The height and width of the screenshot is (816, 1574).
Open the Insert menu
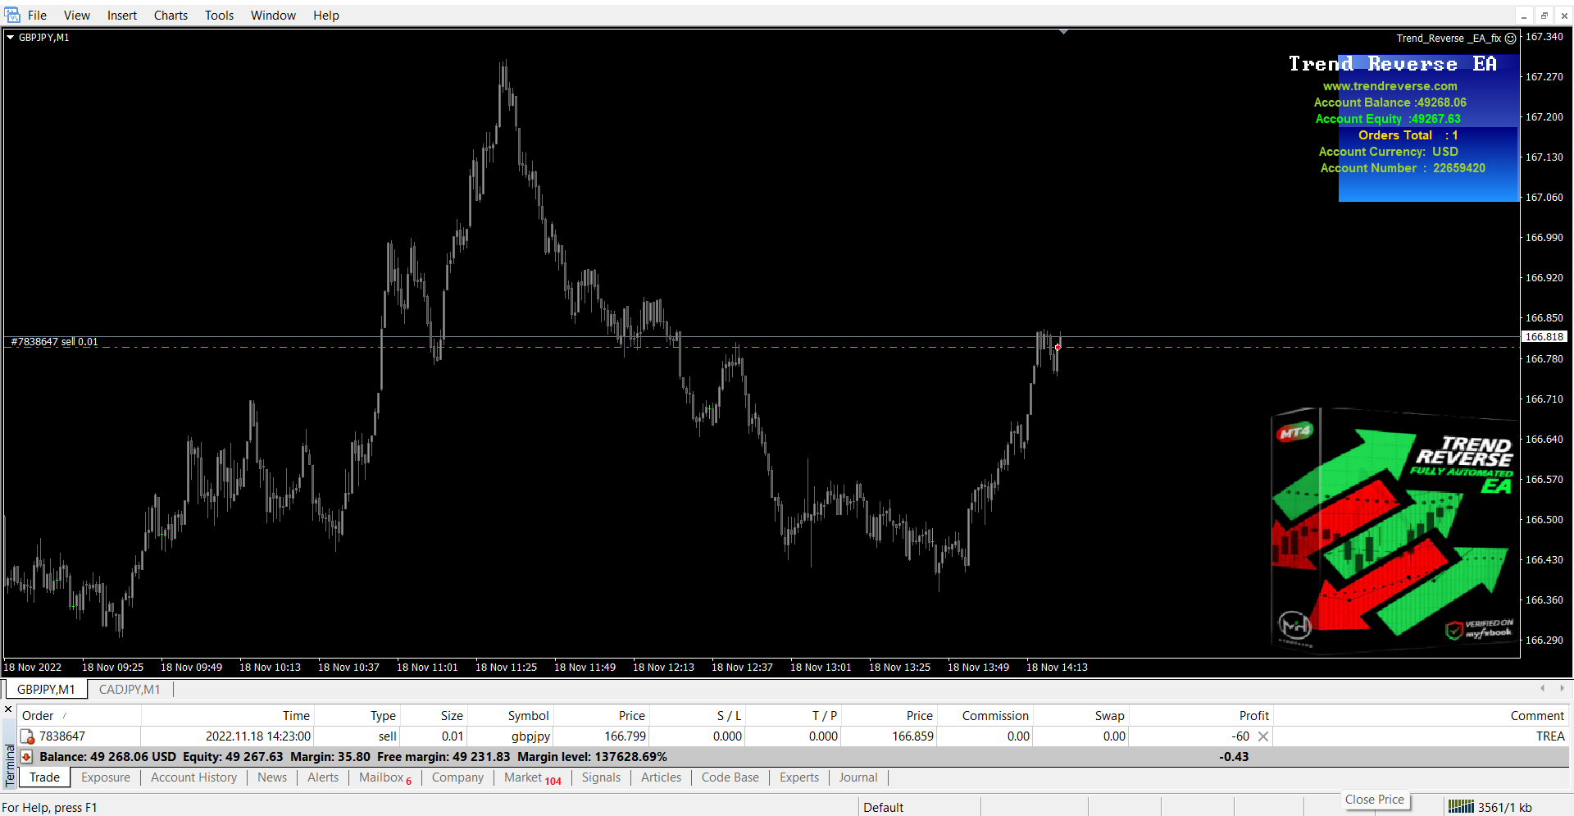point(122,15)
